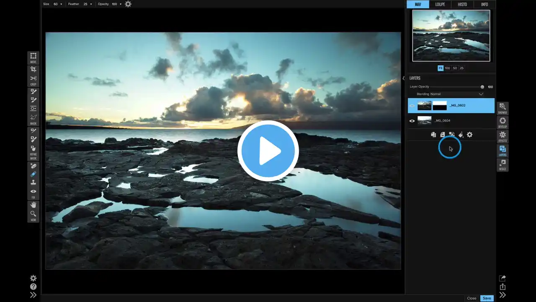Image resolution: width=536 pixels, height=302 pixels.
Task: Click the _MG_0602 layer name
Action: point(457,106)
